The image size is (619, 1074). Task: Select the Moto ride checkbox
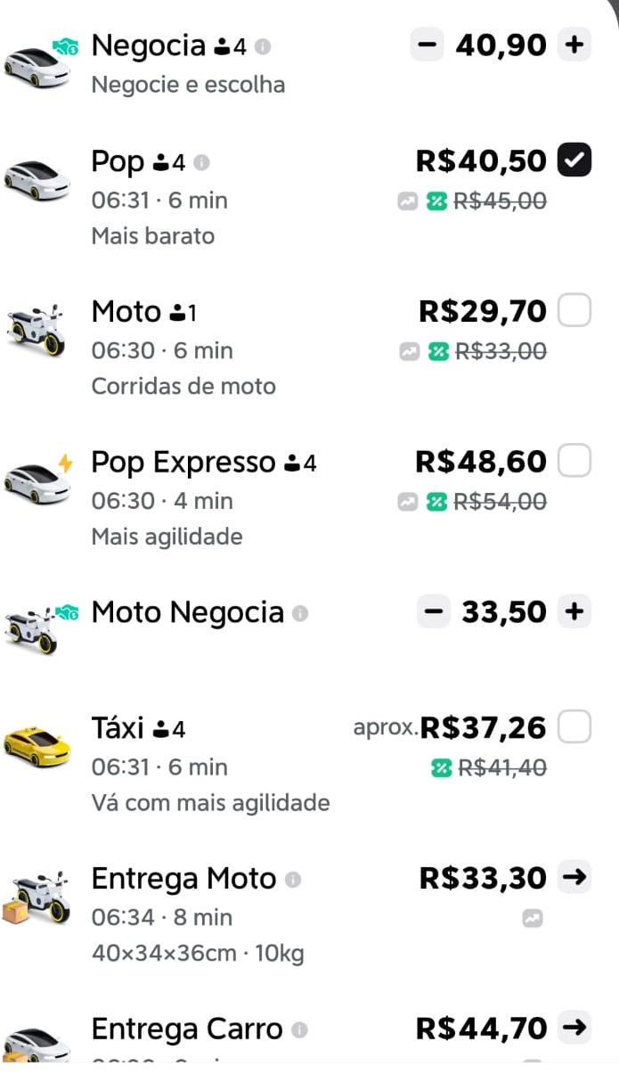click(574, 311)
